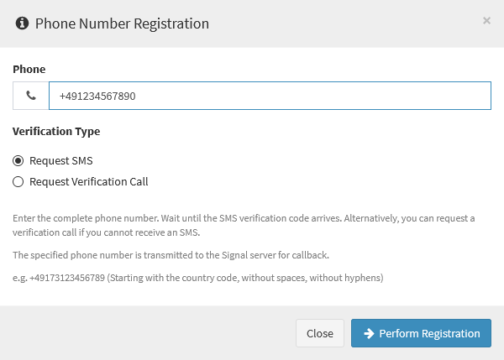The width and height of the screenshot is (504, 360).
Task: Click the phone handset icon
Action: click(x=31, y=96)
